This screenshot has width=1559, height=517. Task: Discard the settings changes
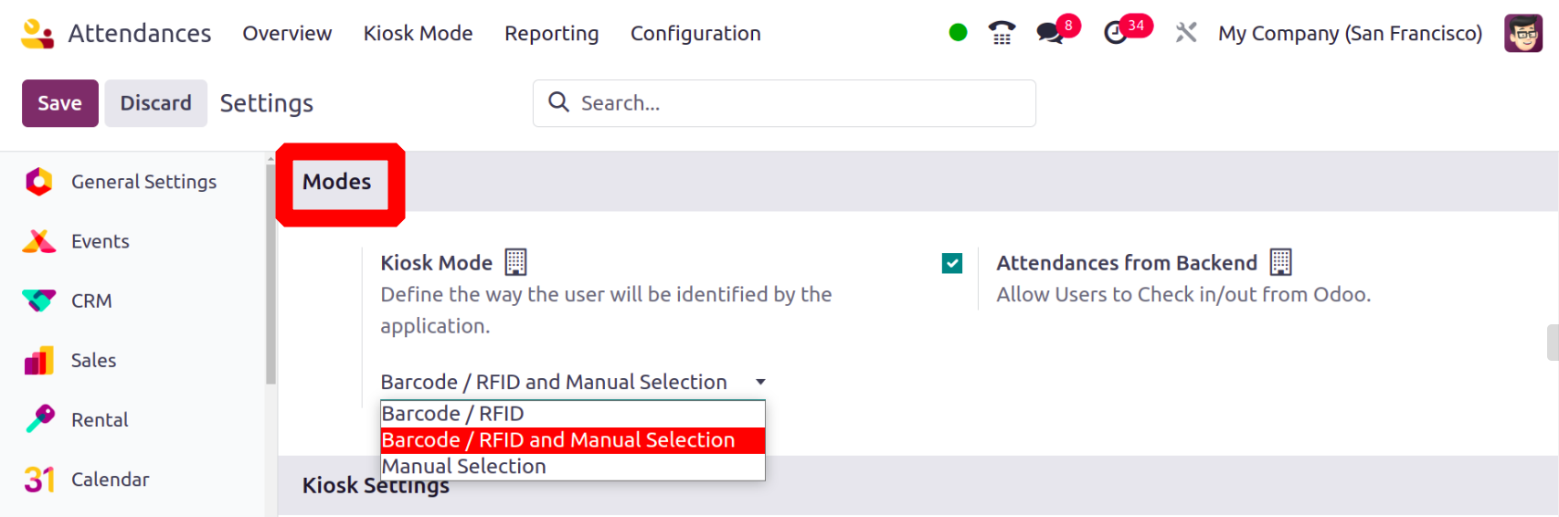coord(156,103)
